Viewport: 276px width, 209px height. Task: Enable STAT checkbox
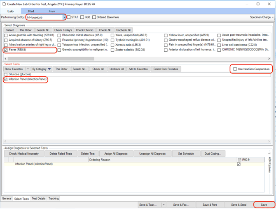click(x=69, y=17)
